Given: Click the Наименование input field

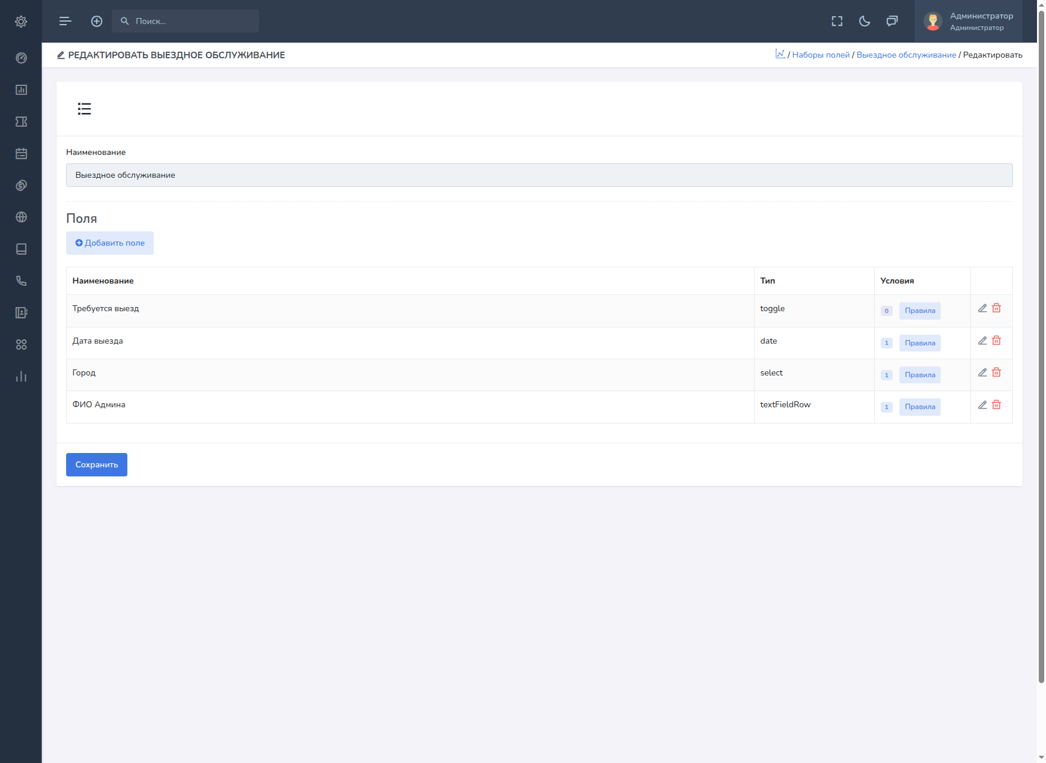Looking at the screenshot, I should [x=539, y=175].
